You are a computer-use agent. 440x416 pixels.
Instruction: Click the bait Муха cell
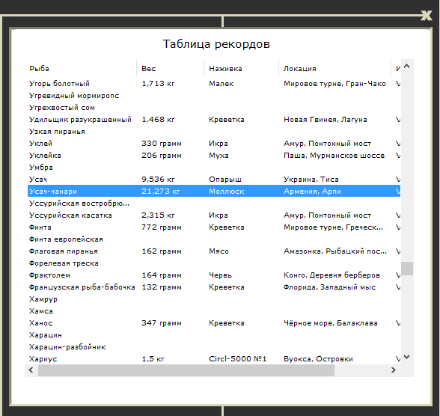[219, 156]
